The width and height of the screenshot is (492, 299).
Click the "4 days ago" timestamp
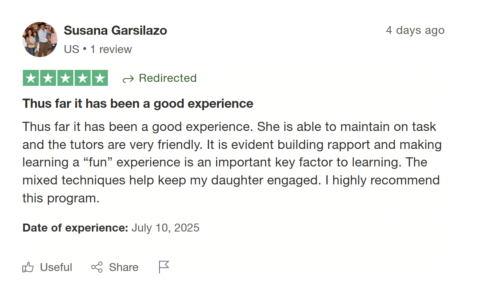415,30
